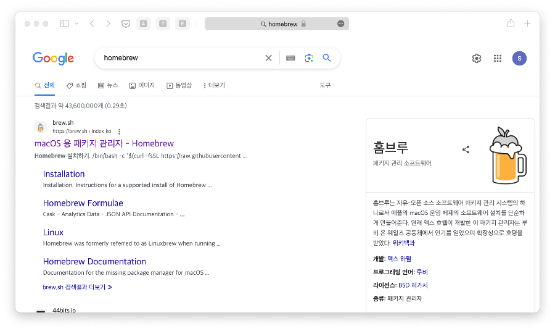
Task: Clear the search query with X
Action: 269,58
